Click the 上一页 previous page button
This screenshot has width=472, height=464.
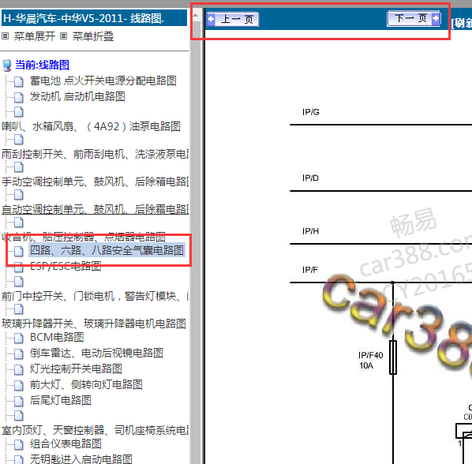coord(233,19)
